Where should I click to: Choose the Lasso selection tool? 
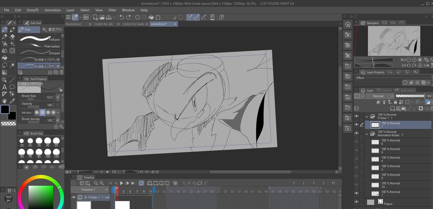coord(5,65)
